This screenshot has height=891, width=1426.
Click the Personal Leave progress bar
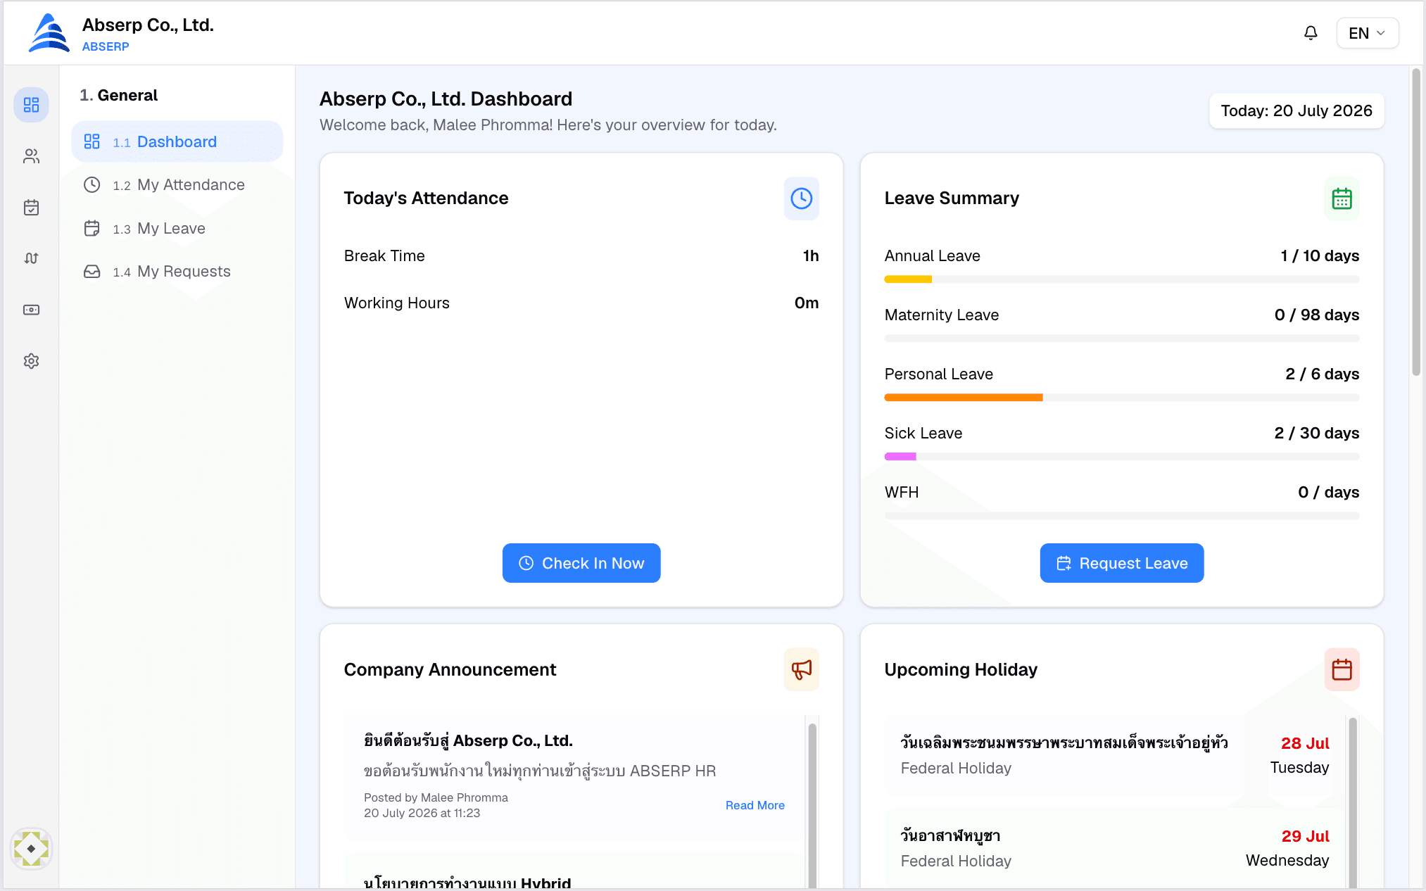point(1122,398)
